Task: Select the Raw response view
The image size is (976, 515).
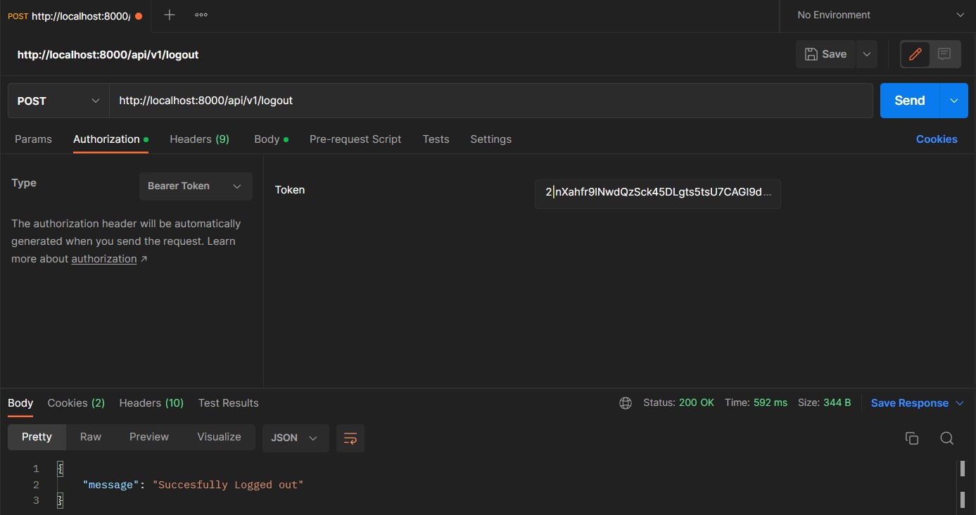Action: point(90,436)
